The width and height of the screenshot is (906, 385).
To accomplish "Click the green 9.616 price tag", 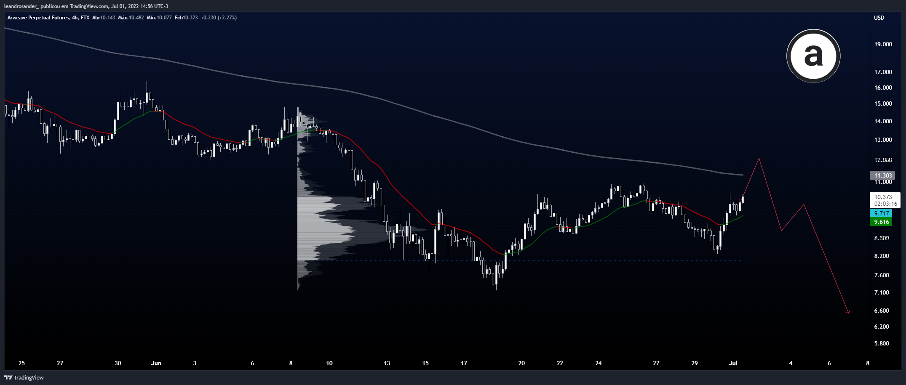I will point(881,222).
